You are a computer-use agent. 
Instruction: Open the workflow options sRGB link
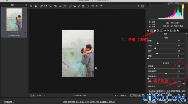[x=89, y=102]
